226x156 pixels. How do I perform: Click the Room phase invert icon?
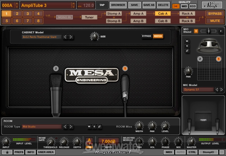tap(99, 126)
